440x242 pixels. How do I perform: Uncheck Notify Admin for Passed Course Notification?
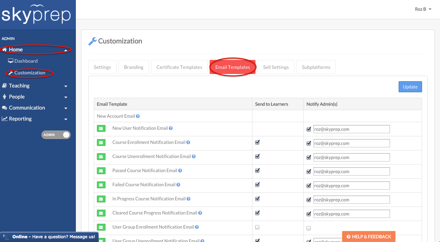click(x=309, y=172)
